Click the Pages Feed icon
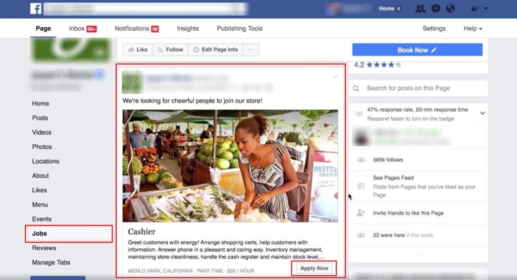Screen dimensions: 517x280 point(360,186)
